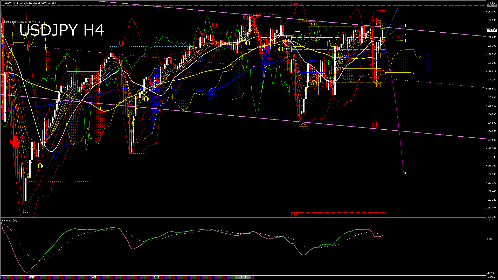Click the 6/3 date marker

point(94,277)
